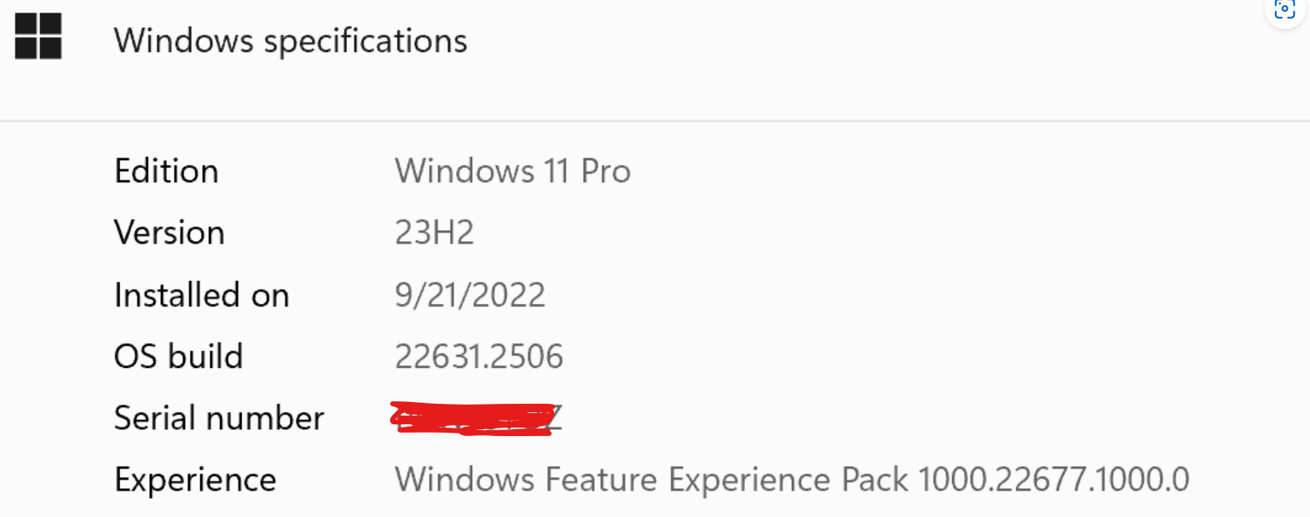Select the Version label
The width and height of the screenshot is (1310, 517).
pos(169,233)
